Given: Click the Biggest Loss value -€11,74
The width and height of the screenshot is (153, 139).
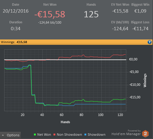Looking at the screenshot, I should (140, 29).
